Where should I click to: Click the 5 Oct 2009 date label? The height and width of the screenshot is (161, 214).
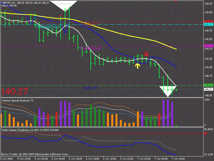coord(7,159)
